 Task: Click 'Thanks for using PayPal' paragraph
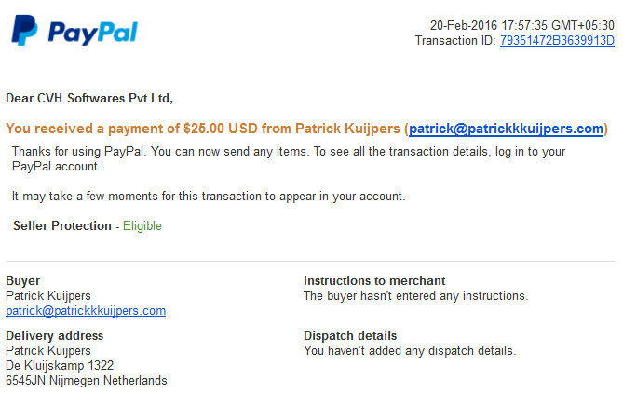pyautogui.click(x=289, y=159)
